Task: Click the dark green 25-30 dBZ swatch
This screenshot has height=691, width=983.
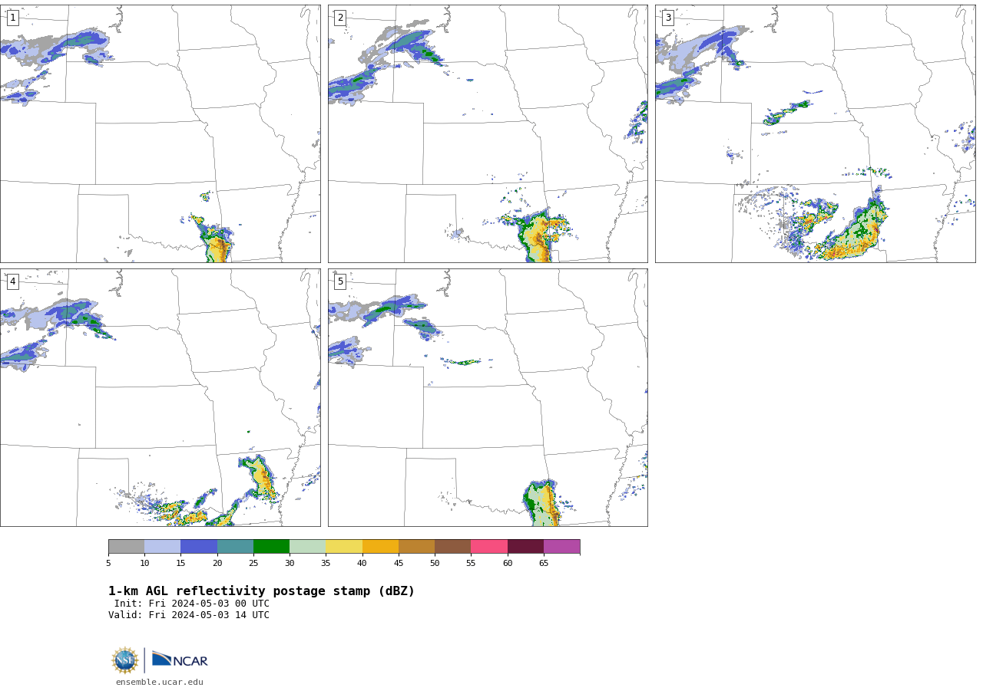Action: (x=271, y=547)
